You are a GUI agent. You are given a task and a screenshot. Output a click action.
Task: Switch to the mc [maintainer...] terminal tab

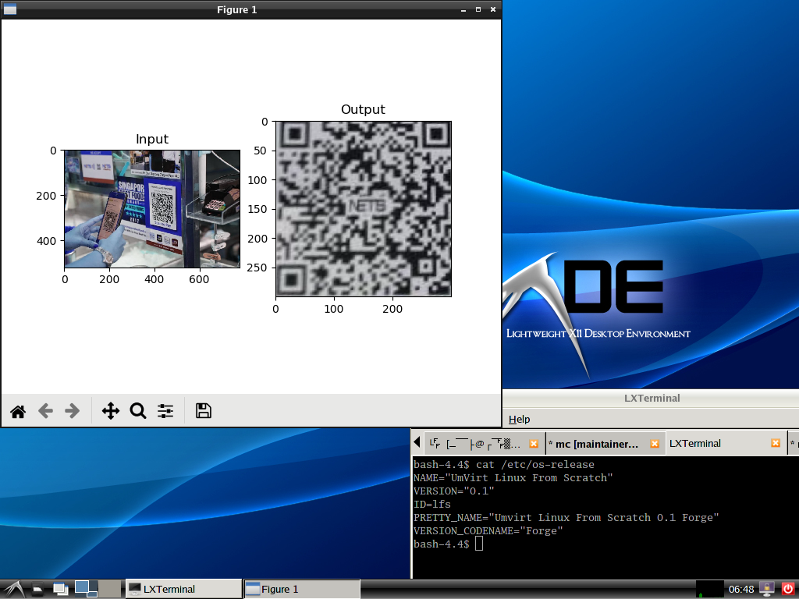click(x=593, y=444)
